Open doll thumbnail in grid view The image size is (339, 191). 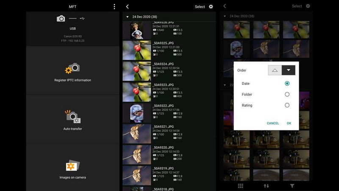click(236, 49)
